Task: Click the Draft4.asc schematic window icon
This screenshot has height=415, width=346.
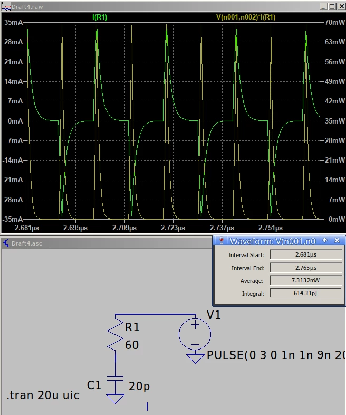Action: tap(6, 243)
